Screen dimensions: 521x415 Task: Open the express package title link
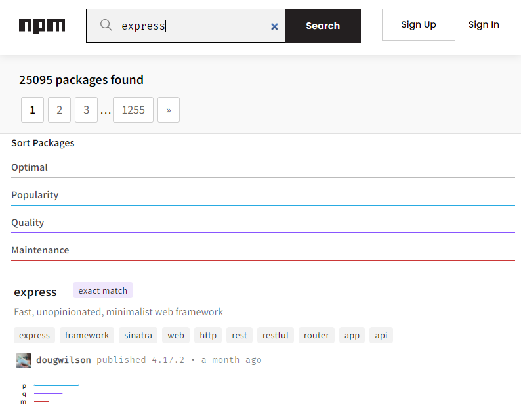[x=35, y=292]
